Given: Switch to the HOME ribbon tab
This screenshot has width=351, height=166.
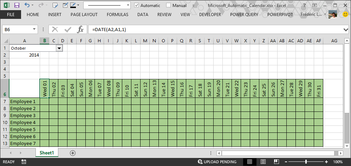Looking at the screenshot, I should 33,15.
